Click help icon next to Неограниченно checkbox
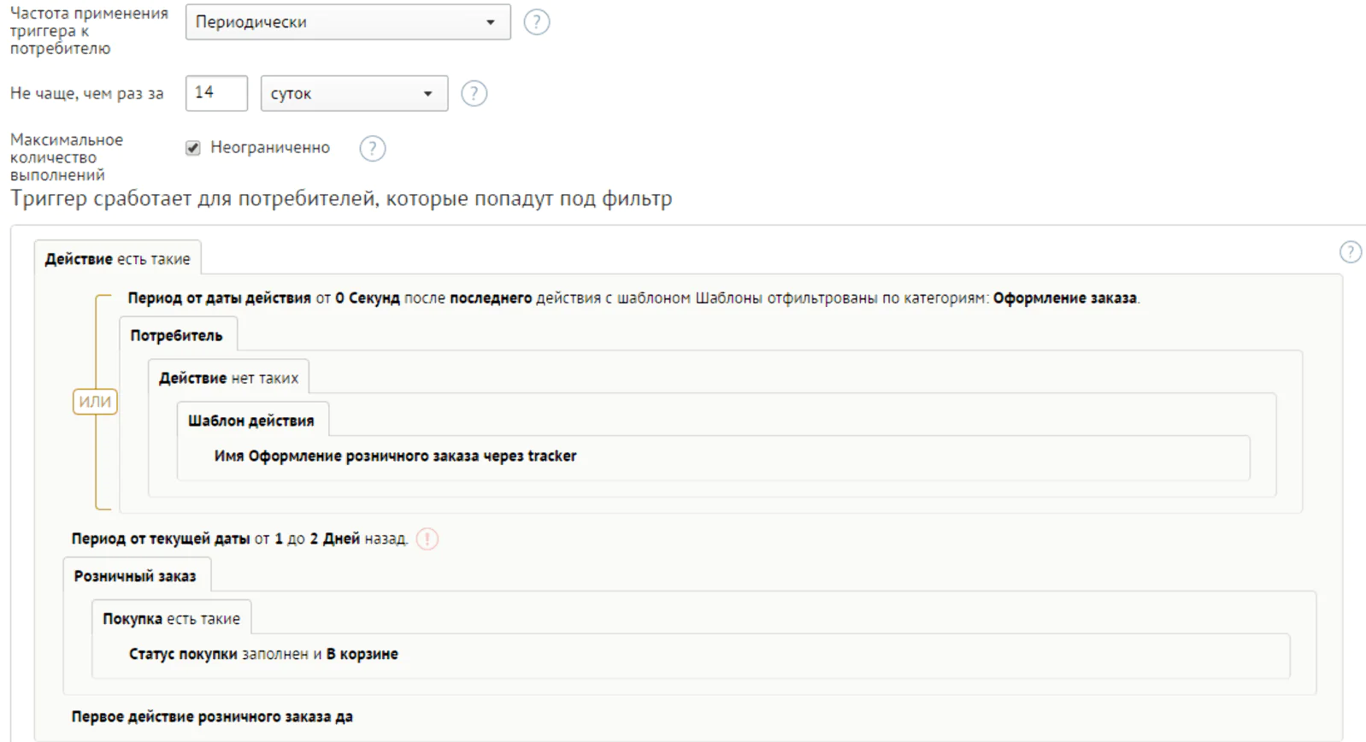 [x=372, y=149]
